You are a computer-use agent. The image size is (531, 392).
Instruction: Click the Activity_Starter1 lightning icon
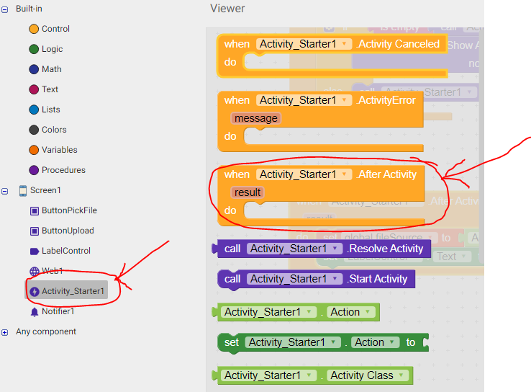35,292
